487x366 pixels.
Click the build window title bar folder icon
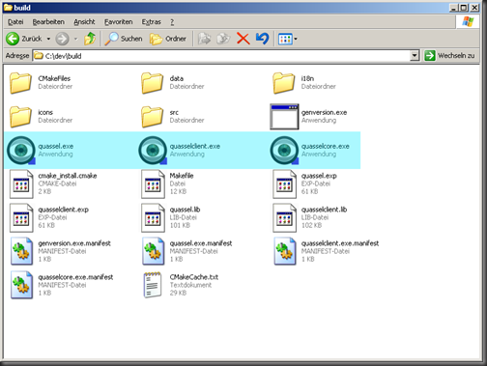pos(8,8)
